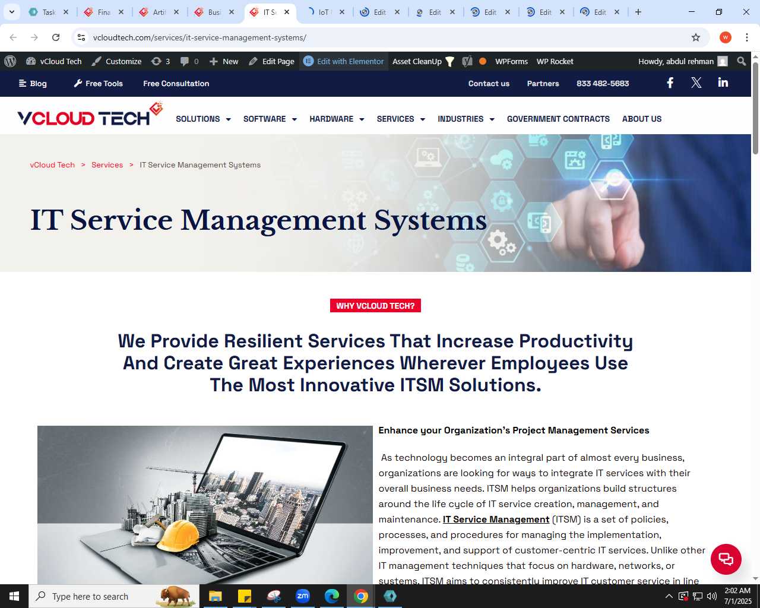Bookmark this page with the star icon
The width and height of the screenshot is (760, 608).
pos(696,37)
